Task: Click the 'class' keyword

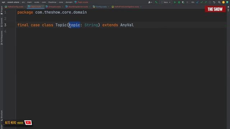Action: pos(47,25)
